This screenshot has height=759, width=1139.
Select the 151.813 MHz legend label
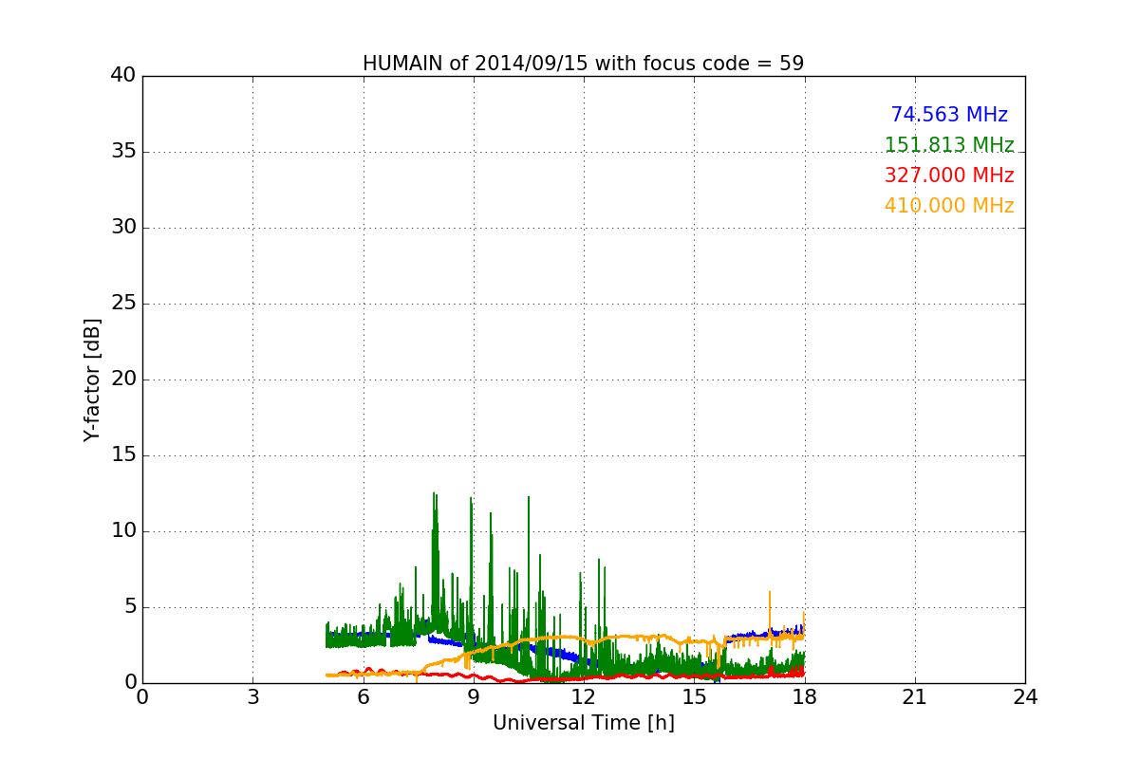click(949, 145)
